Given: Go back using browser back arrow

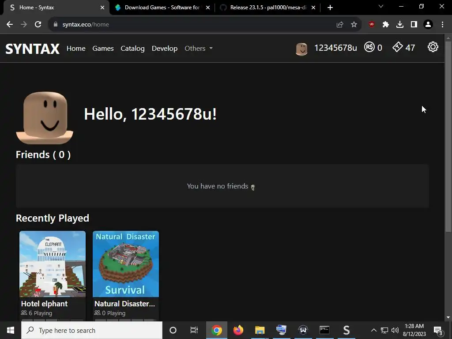Looking at the screenshot, I should click(10, 25).
